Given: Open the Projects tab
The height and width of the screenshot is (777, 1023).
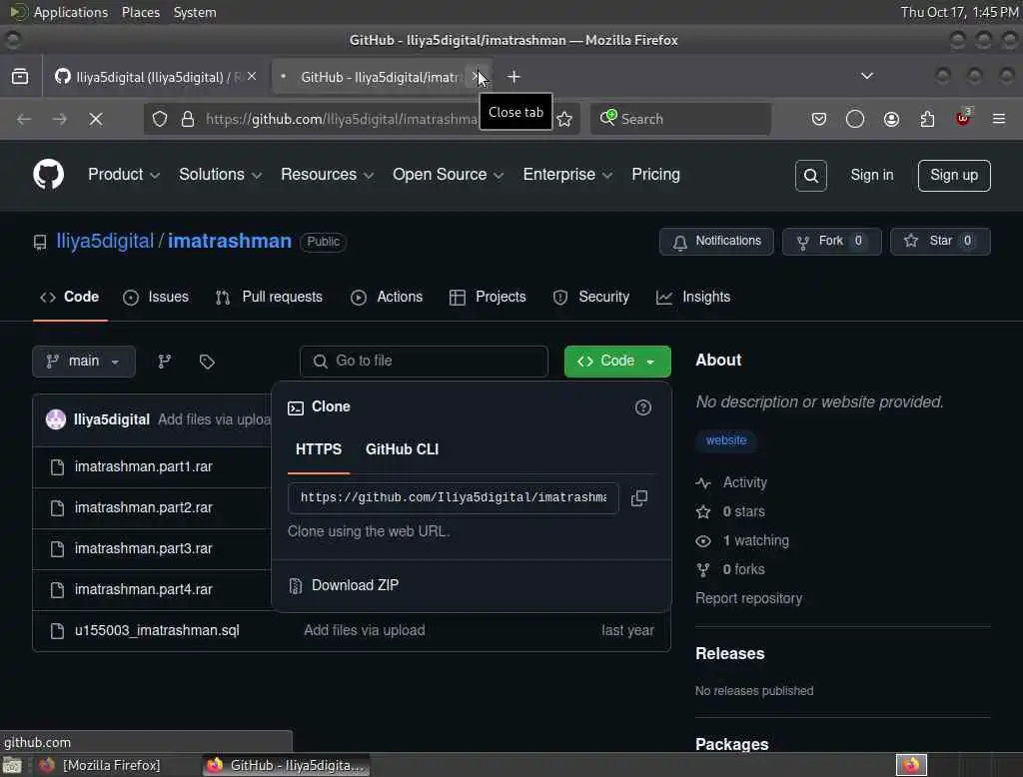Looking at the screenshot, I should pos(488,297).
